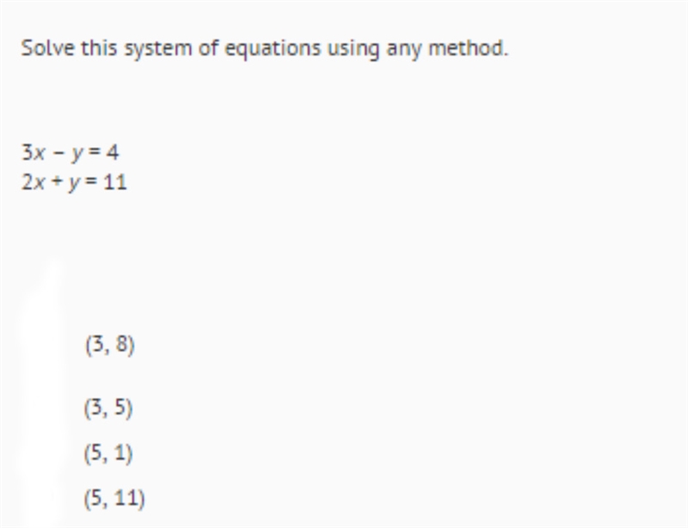The width and height of the screenshot is (688, 528).
Task: Click the number 4 in first equation
Action: pos(113,153)
